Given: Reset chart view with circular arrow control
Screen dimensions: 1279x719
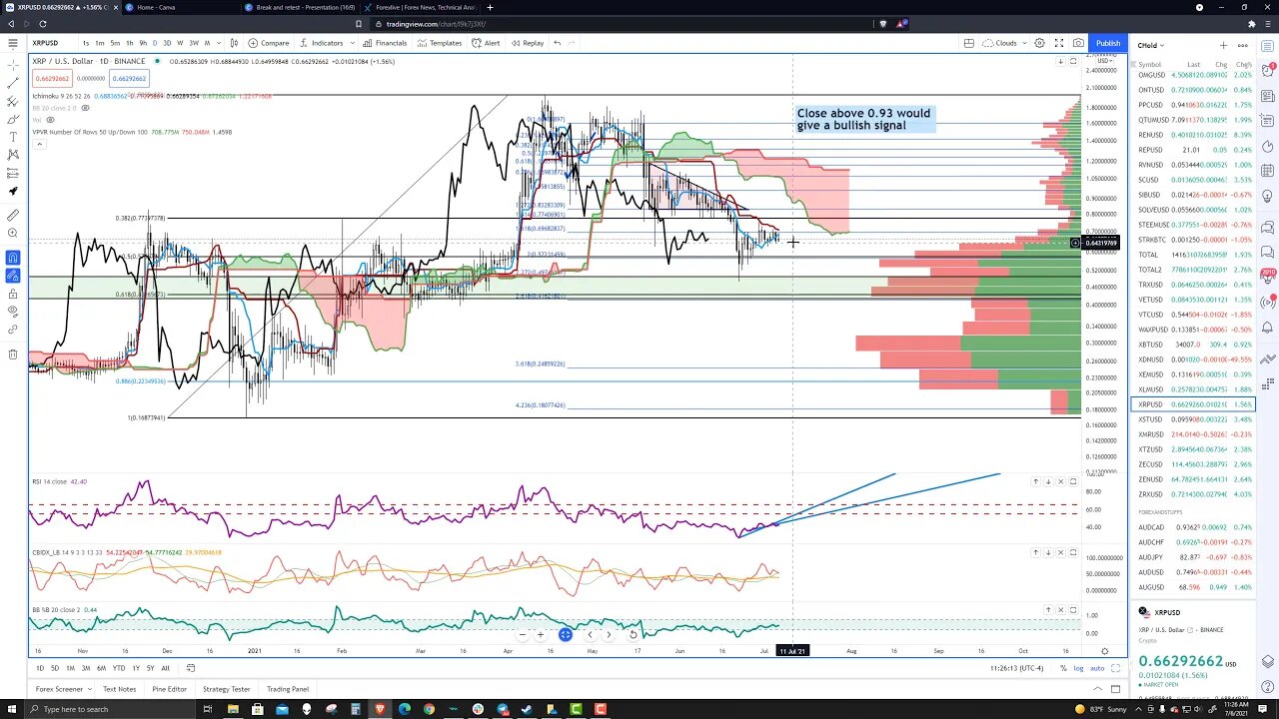Looking at the screenshot, I should (634, 634).
